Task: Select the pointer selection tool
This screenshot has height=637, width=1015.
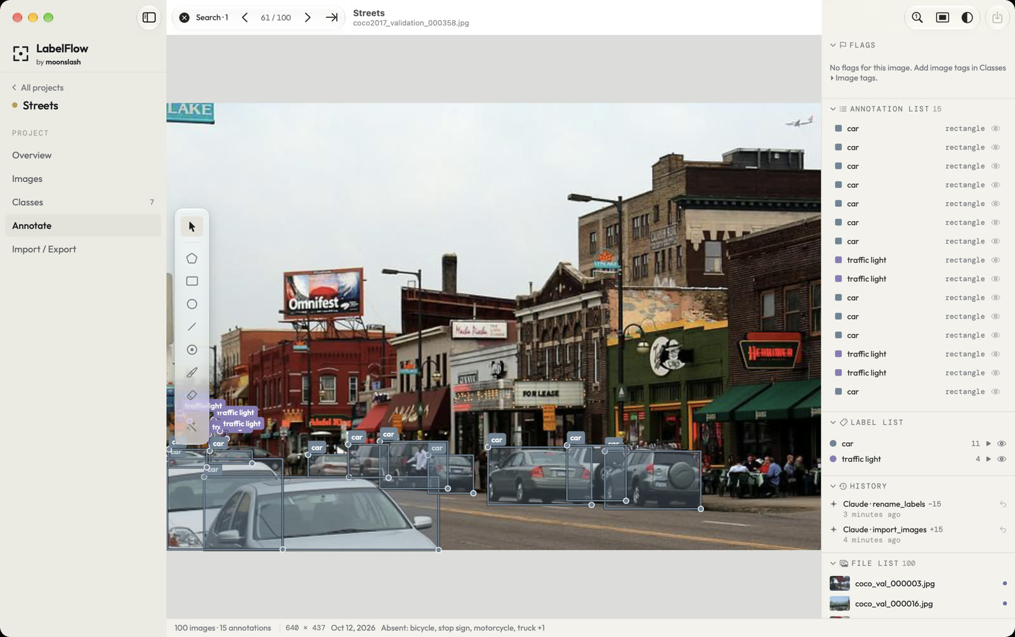Action: (x=192, y=227)
